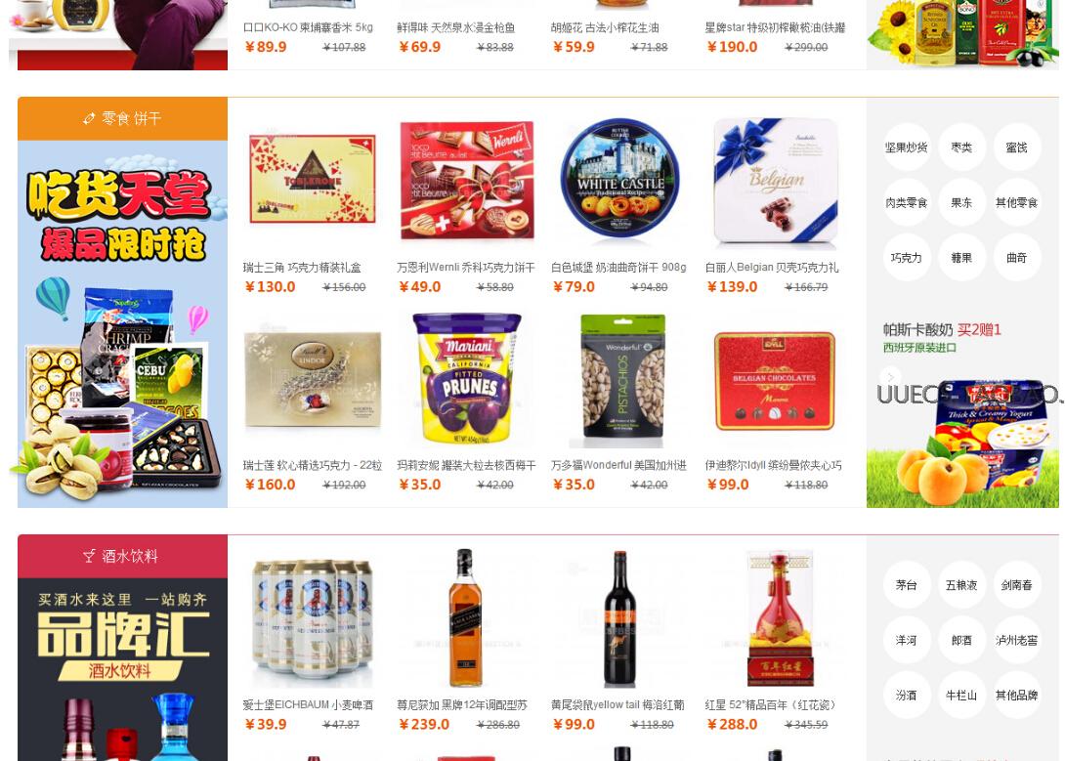The width and height of the screenshot is (1065, 761).
Task: Open the 牛栏山 brand bubble
Action: point(961,696)
